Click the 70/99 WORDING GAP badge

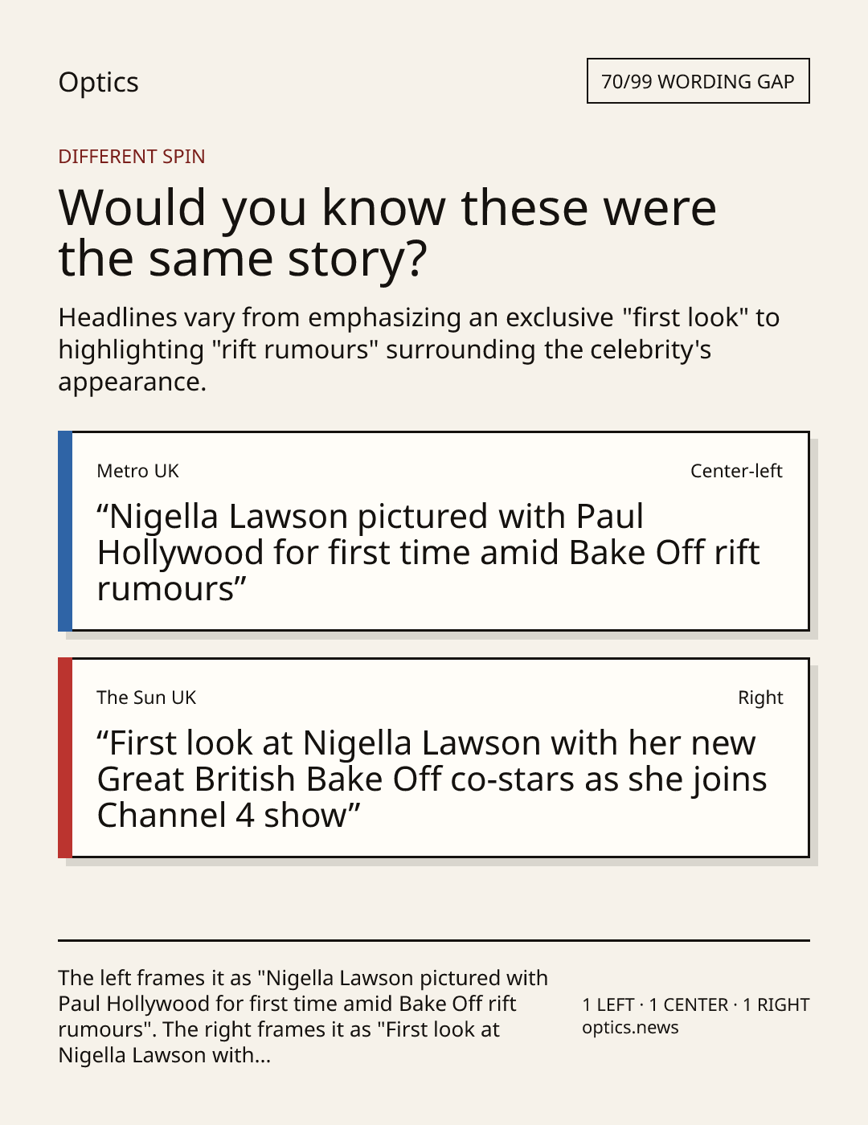point(698,81)
